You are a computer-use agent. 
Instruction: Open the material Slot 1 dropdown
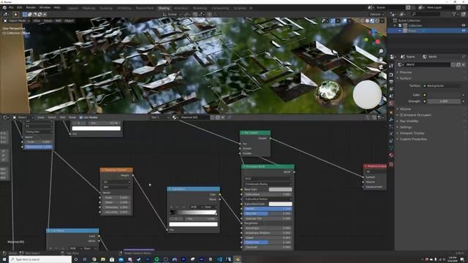pos(160,118)
